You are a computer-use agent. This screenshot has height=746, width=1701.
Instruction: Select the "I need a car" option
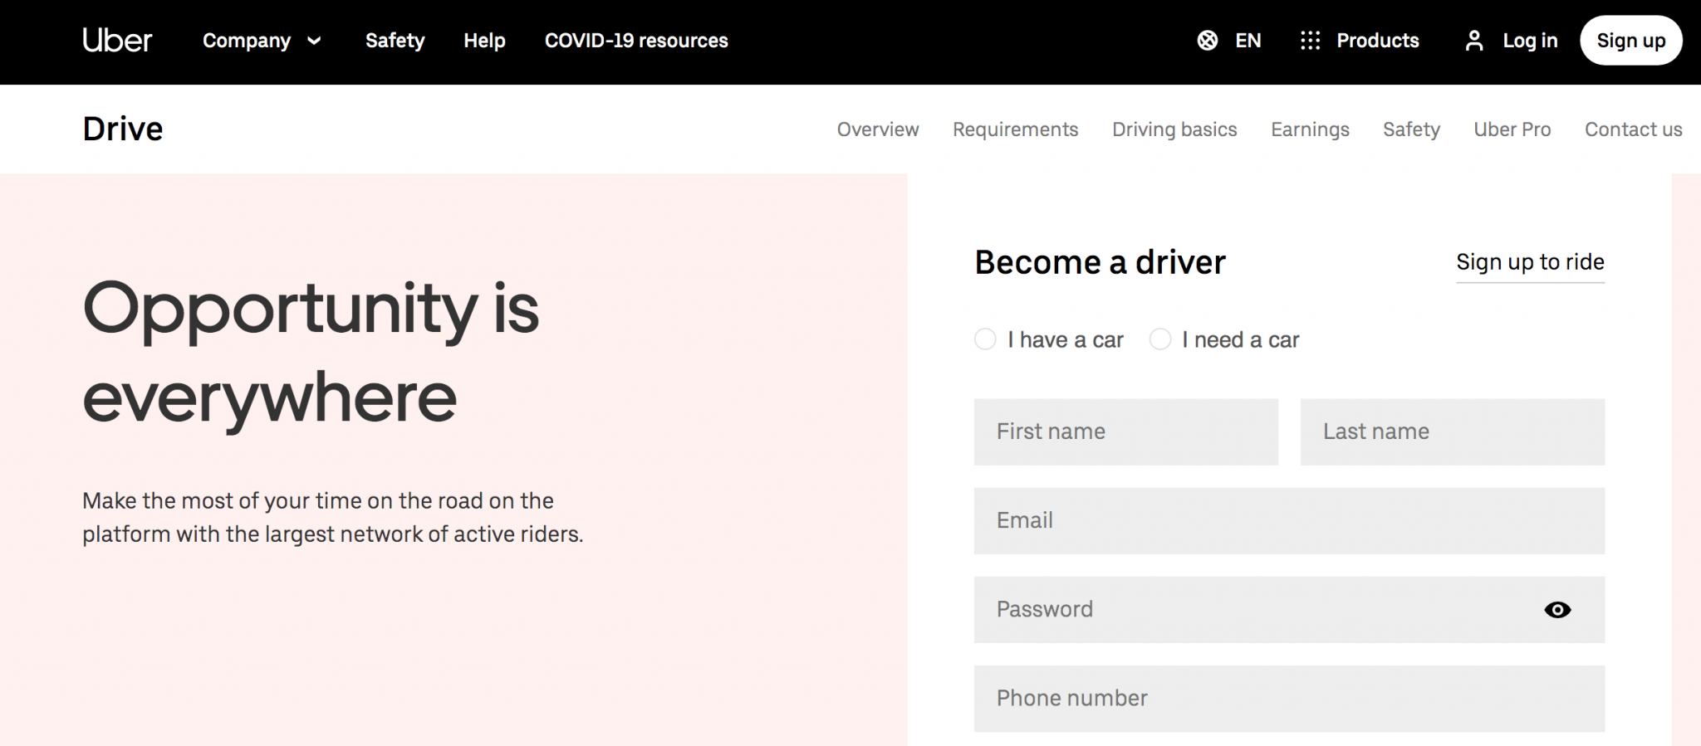(1160, 339)
